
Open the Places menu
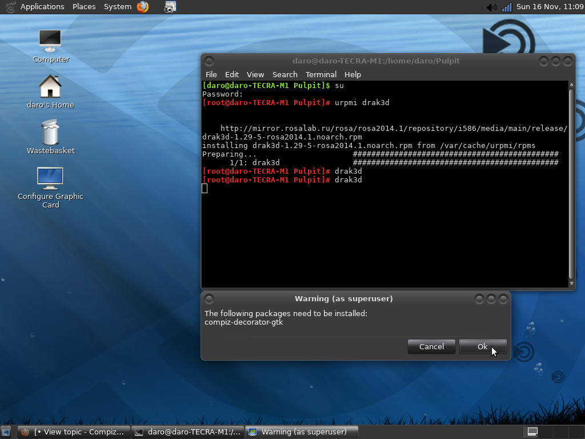pos(84,7)
